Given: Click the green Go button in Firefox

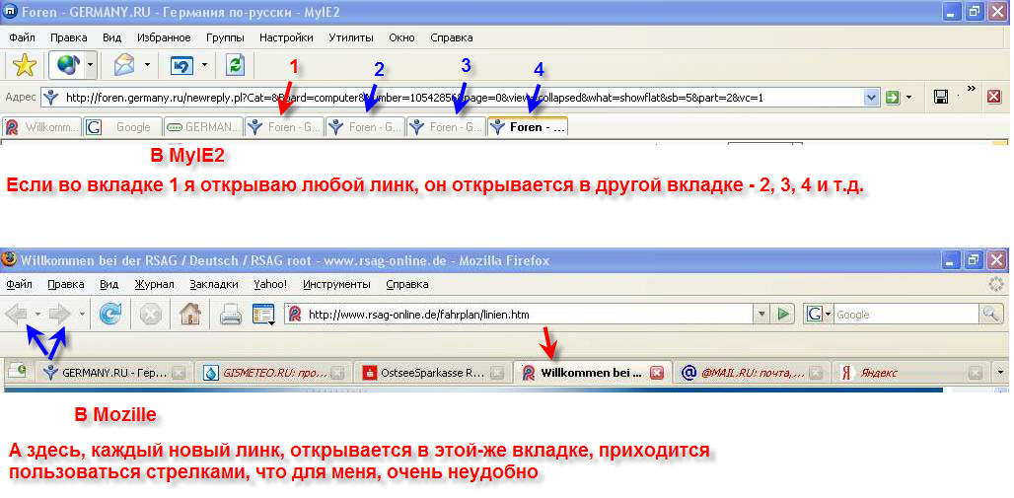Looking at the screenshot, I should click(x=783, y=315).
